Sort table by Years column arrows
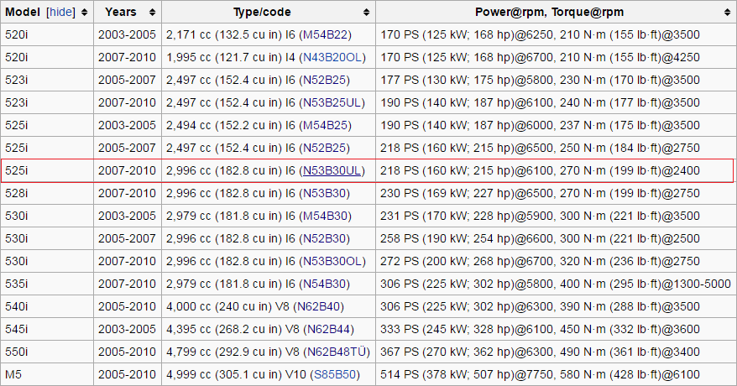Viewport: 737px width, 386px height. 152,13
